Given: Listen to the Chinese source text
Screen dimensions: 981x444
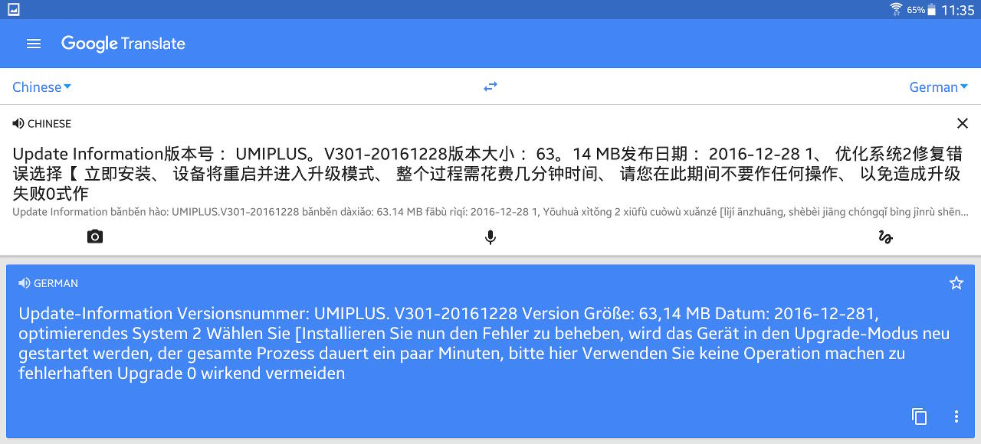Looking at the screenshot, I should click(18, 123).
